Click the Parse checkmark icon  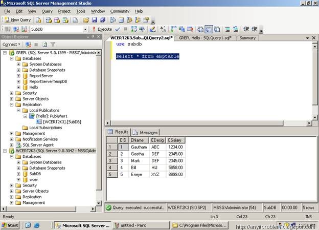(118, 29)
